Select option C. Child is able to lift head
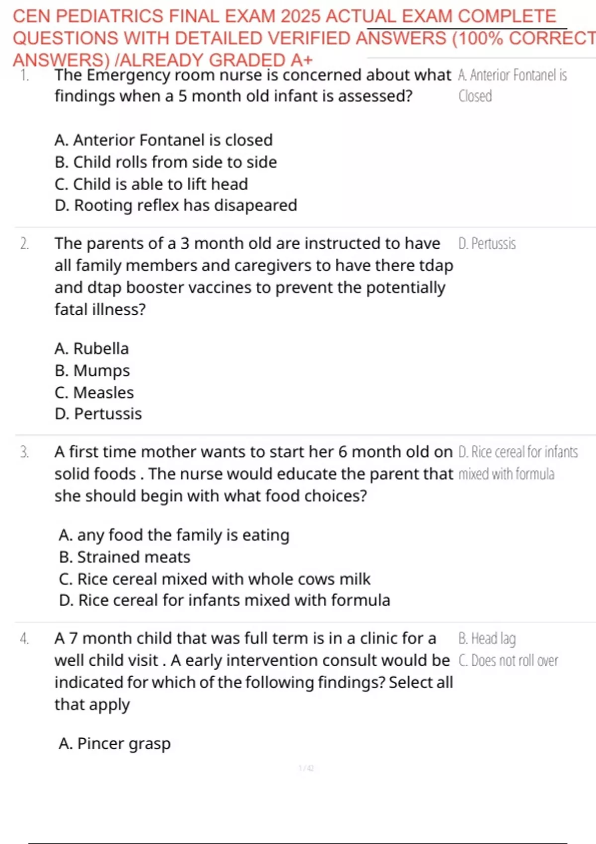 [151, 184]
